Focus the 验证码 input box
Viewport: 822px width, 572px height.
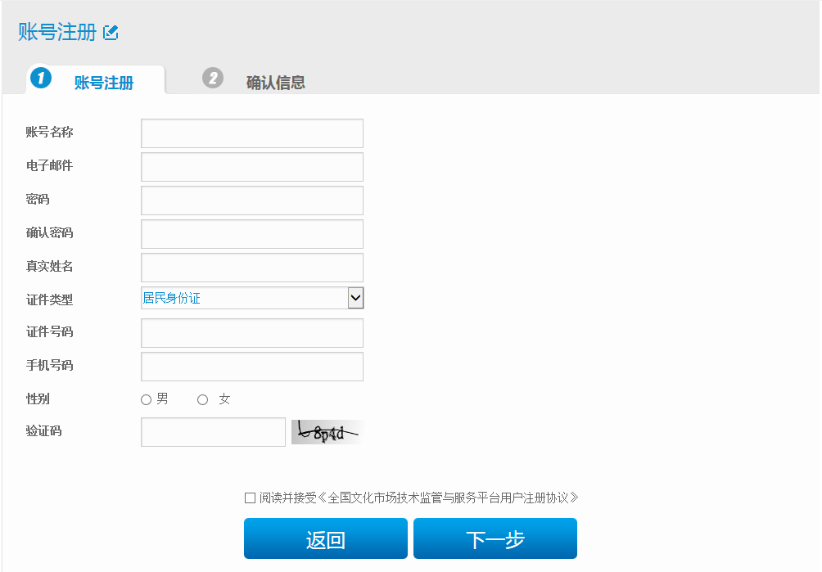point(213,433)
